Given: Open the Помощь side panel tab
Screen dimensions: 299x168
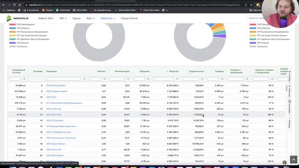Looking at the screenshot, I should 290,123.
